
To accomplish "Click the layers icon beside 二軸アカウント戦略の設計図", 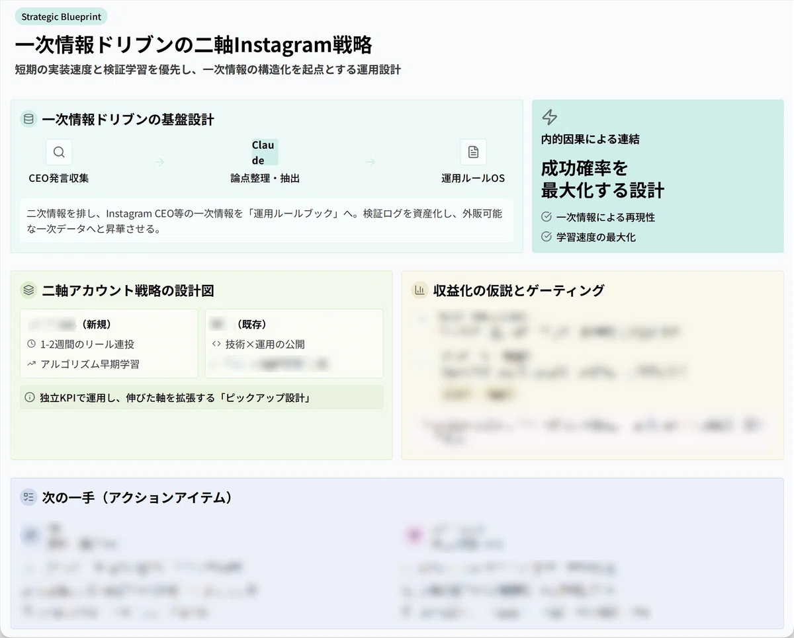I will [x=28, y=290].
